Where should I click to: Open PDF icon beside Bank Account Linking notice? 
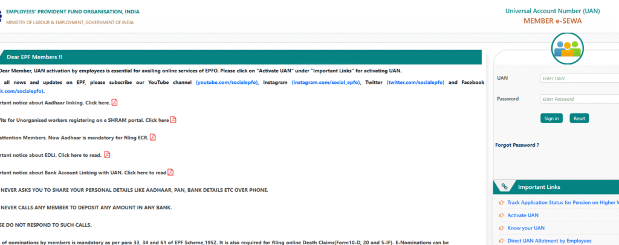[170, 173]
